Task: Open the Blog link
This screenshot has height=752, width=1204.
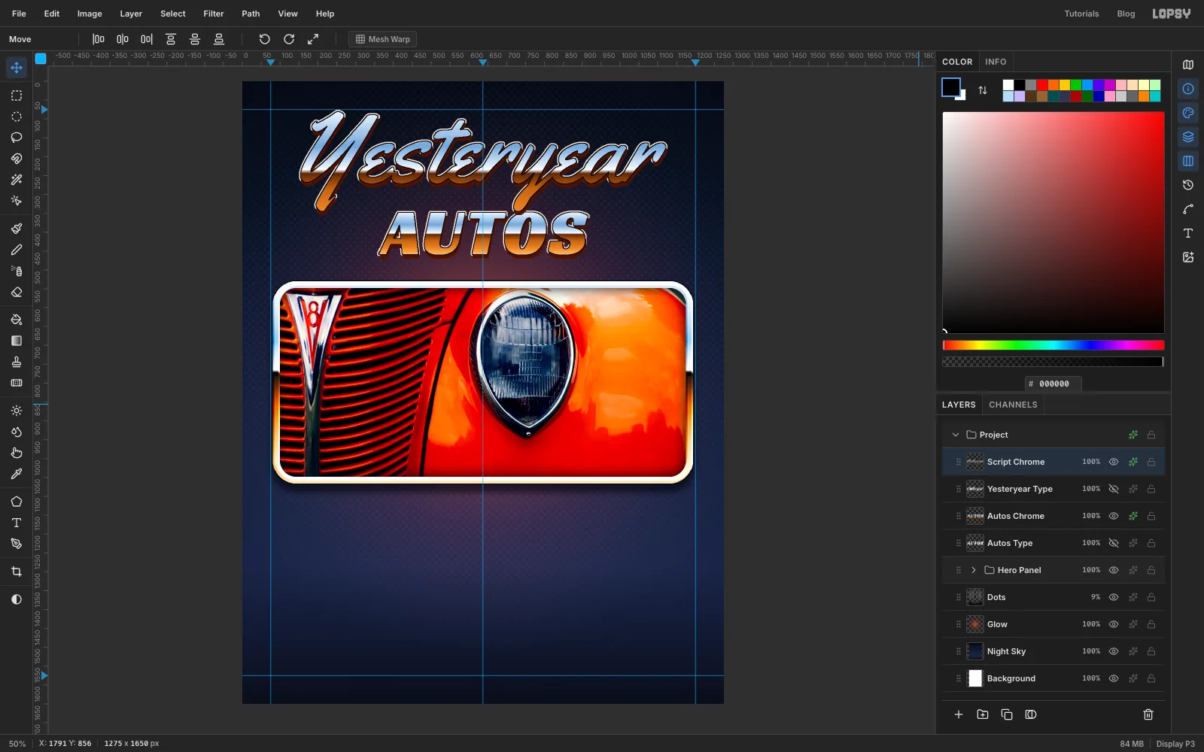Action: tap(1126, 14)
